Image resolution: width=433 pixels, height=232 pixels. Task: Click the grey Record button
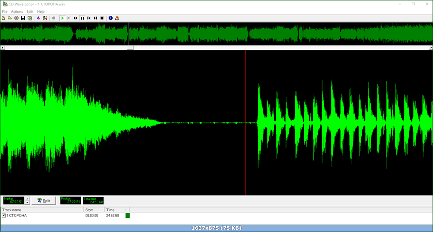click(53, 18)
